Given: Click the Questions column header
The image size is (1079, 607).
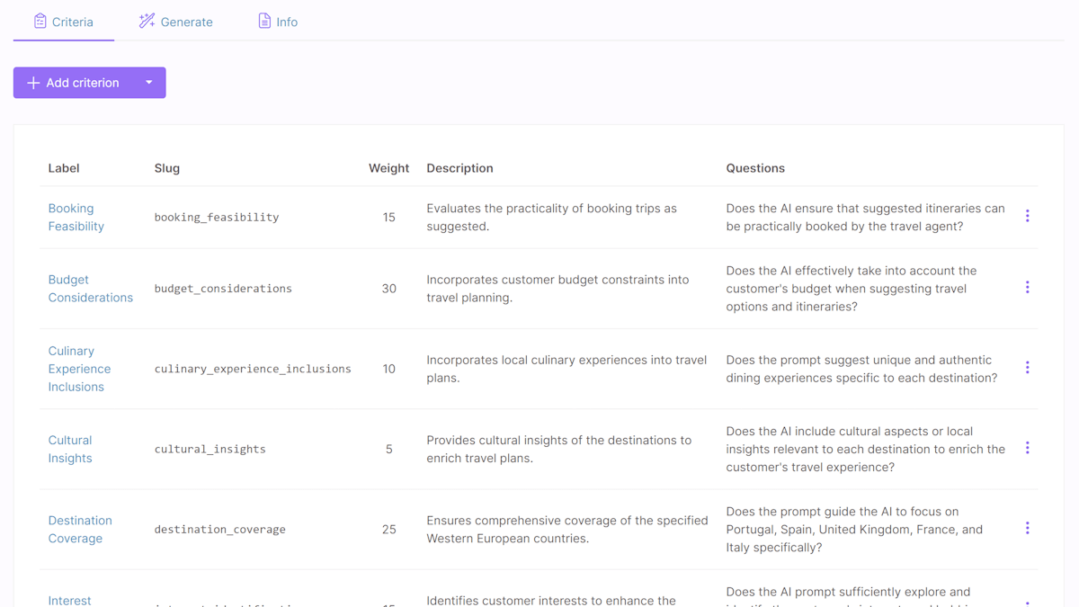Looking at the screenshot, I should pos(755,168).
